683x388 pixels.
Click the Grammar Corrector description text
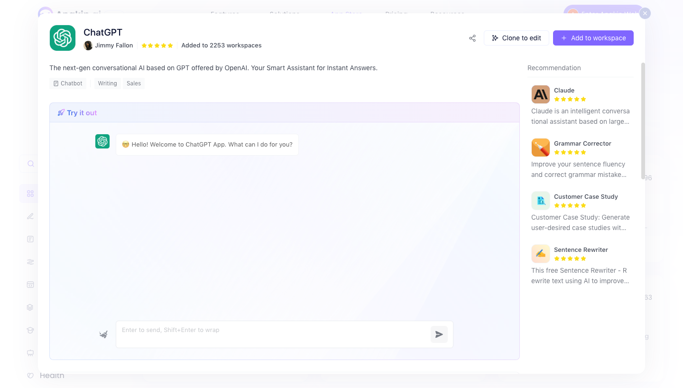[x=579, y=169]
